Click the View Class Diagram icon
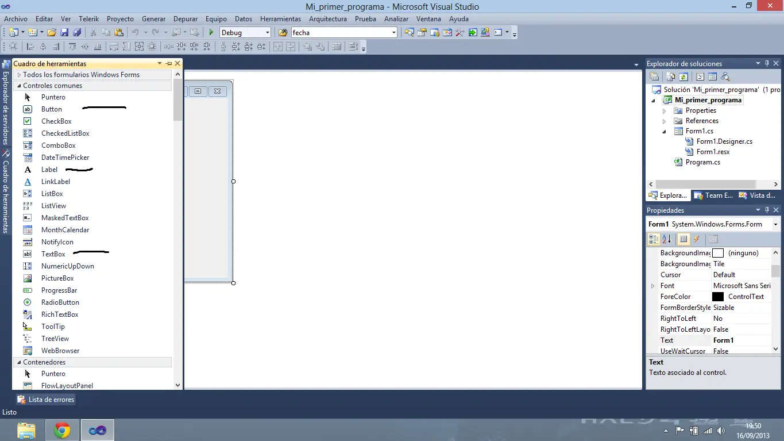 (x=725, y=76)
